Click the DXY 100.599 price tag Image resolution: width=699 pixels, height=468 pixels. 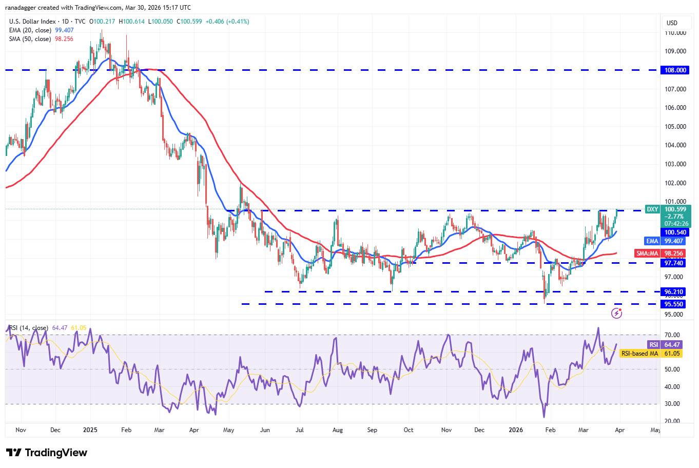click(x=675, y=209)
